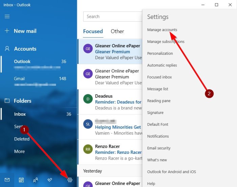Screen dimensions: 237x187
Task: Collapse the hamburger navigation menu
Action: (7, 16)
